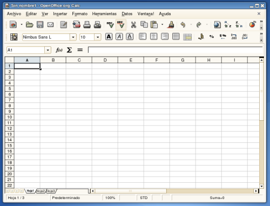Click the 100% zoom status field

coord(110,198)
